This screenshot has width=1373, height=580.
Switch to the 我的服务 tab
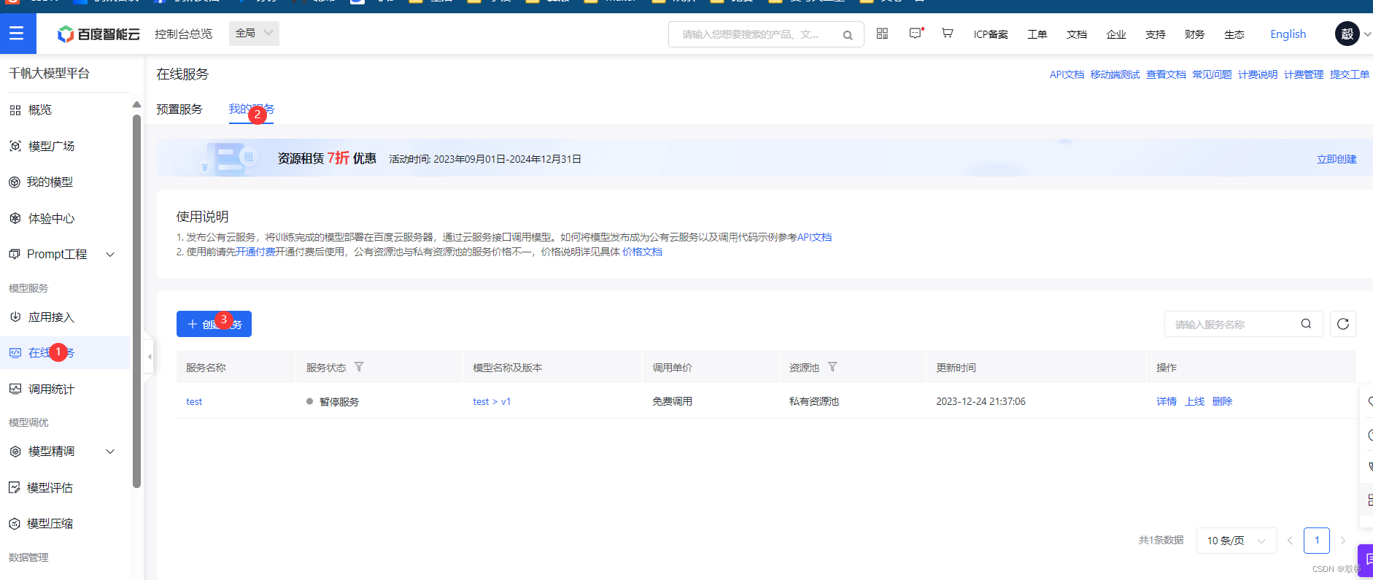[251, 109]
